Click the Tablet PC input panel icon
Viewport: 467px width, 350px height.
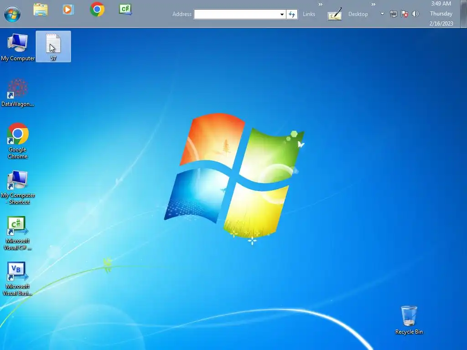tap(334, 14)
